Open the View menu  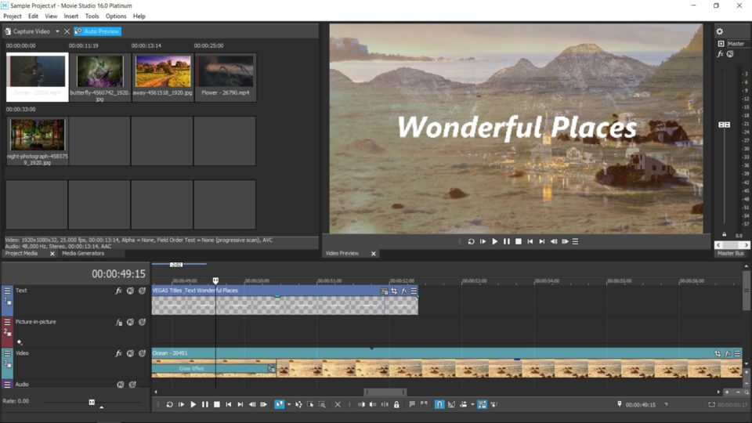click(x=51, y=16)
